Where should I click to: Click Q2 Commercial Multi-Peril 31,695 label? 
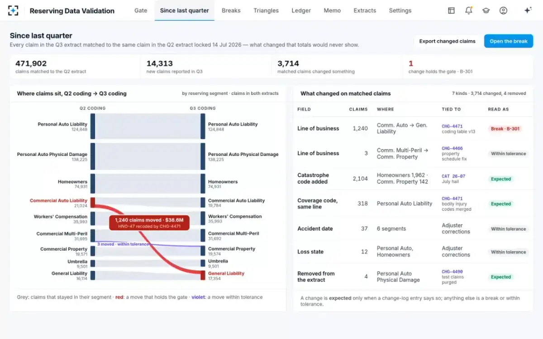coord(62,236)
